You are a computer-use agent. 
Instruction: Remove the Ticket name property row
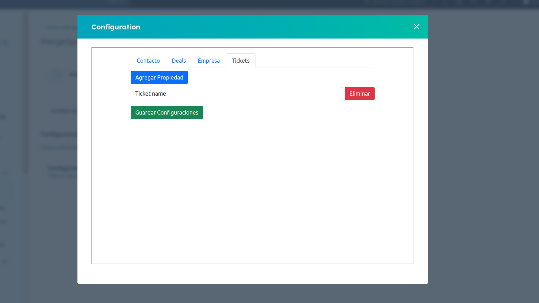359,94
